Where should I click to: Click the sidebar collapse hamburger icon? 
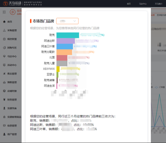(4, 12)
